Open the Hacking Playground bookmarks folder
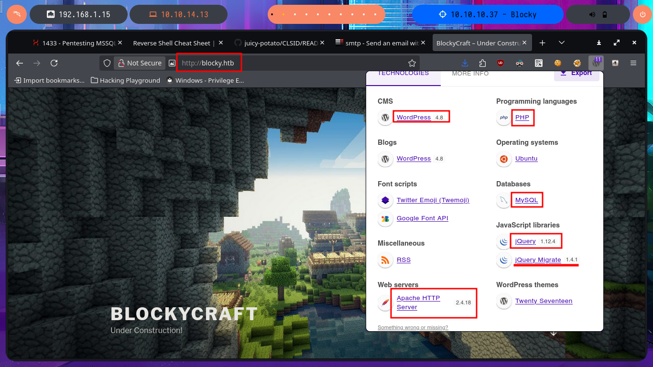Screen dimensions: 653x367 125,80
